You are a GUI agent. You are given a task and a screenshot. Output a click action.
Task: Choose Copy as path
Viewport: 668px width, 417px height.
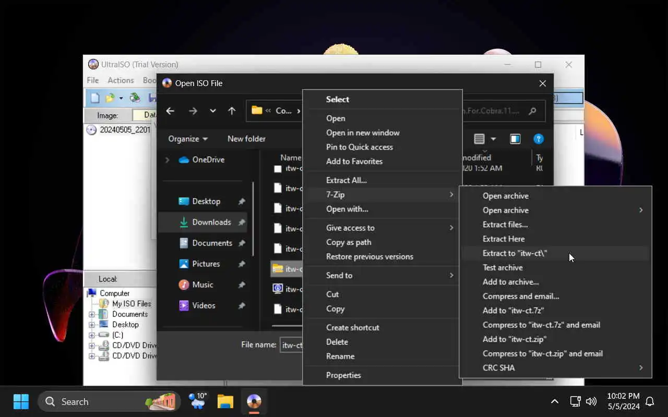[x=383, y=242]
